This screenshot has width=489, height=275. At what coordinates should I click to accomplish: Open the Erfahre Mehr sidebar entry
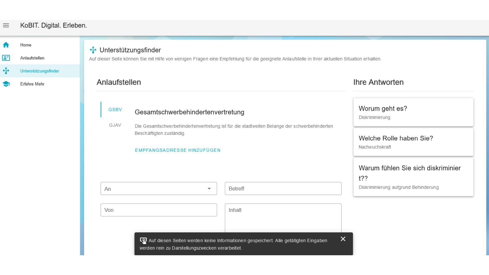pos(32,84)
